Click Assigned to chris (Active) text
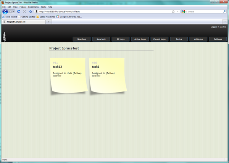 point(67,73)
